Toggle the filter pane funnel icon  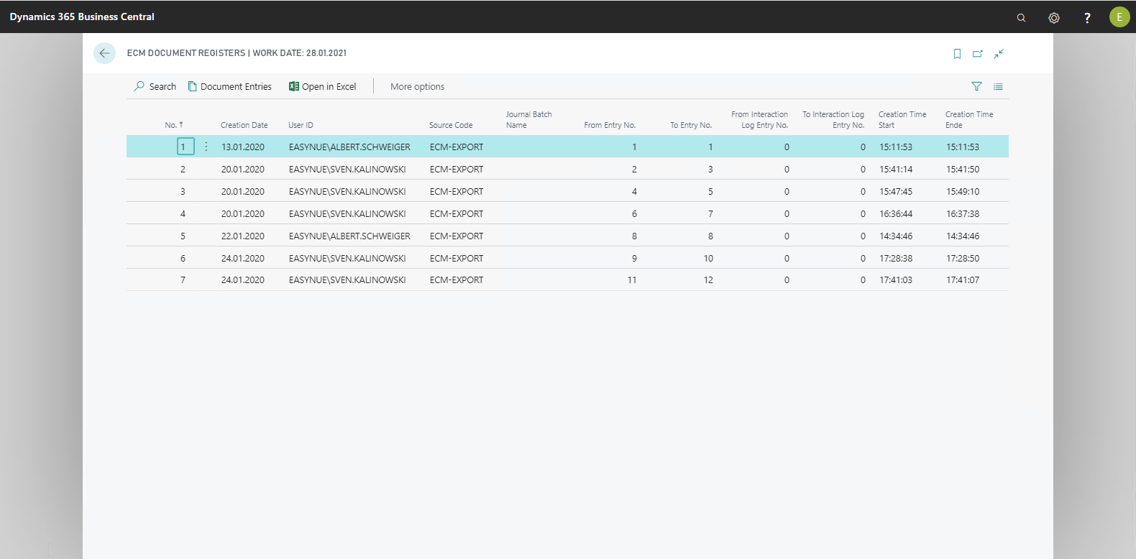point(976,86)
